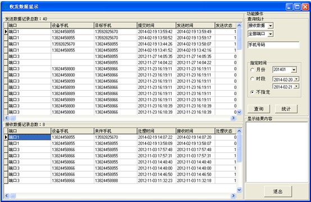Click the 目标手机 column header

(116, 25)
